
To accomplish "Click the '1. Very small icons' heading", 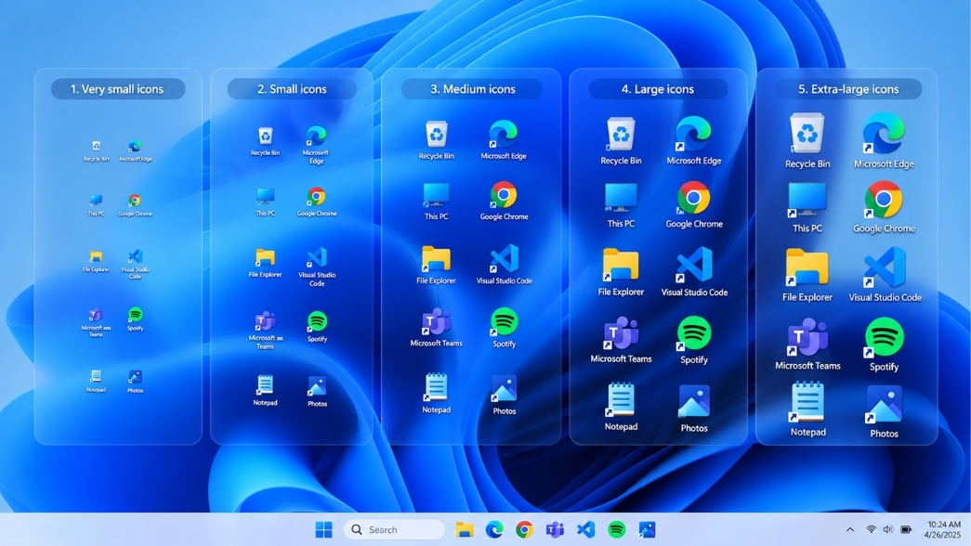I will [x=117, y=89].
